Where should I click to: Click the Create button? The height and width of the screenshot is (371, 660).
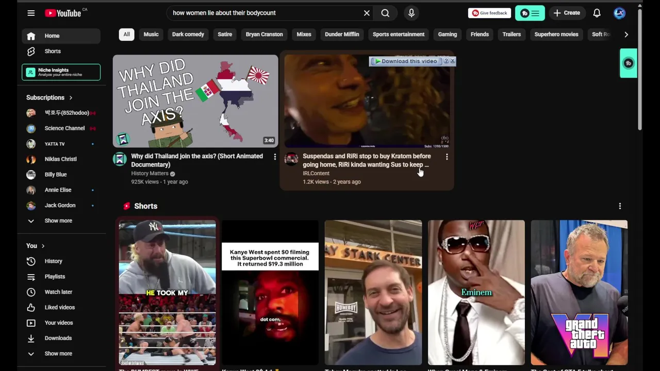point(567,13)
